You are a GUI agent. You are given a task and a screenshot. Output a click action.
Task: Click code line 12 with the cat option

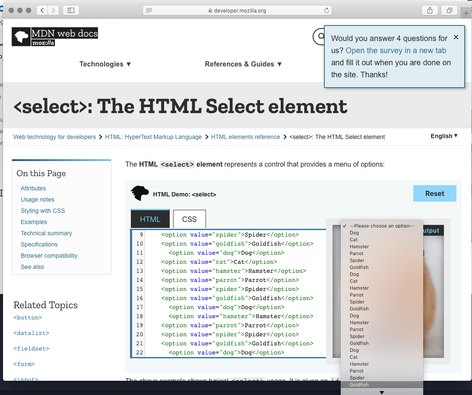[x=219, y=262]
